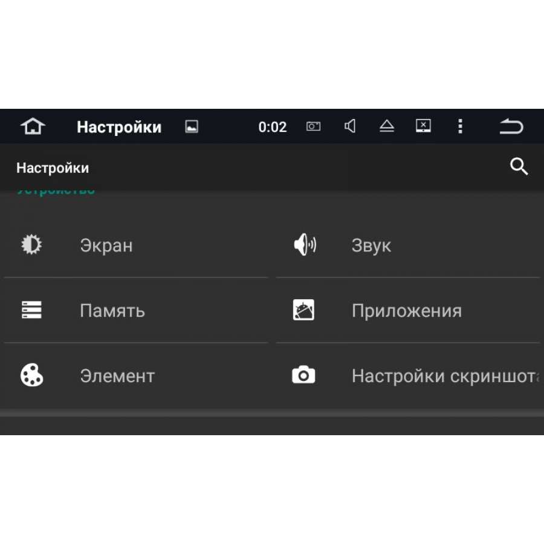Tap the Android icon beside Приложения
The height and width of the screenshot is (544, 544).
pyautogui.click(x=303, y=310)
